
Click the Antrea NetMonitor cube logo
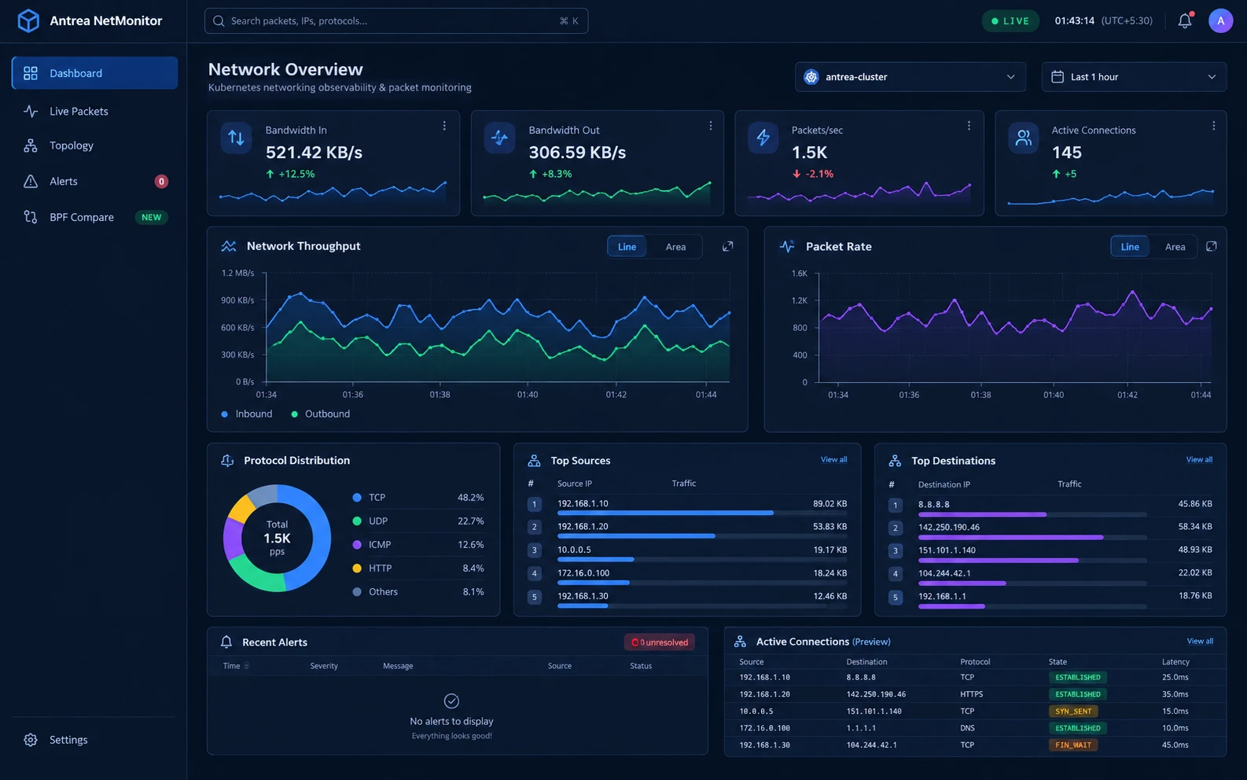point(28,20)
